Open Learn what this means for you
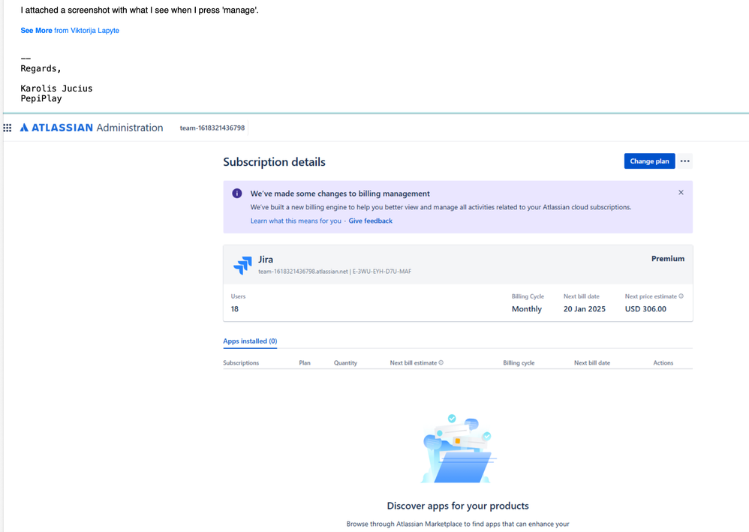The height and width of the screenshot is (532, 749). coord(296,221)
